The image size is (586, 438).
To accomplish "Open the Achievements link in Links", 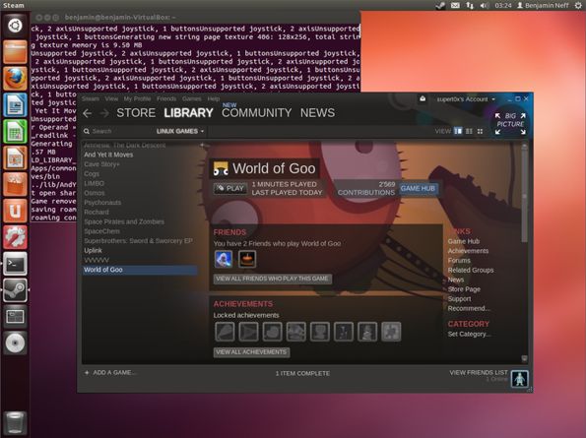I will [x=468, y=251].
